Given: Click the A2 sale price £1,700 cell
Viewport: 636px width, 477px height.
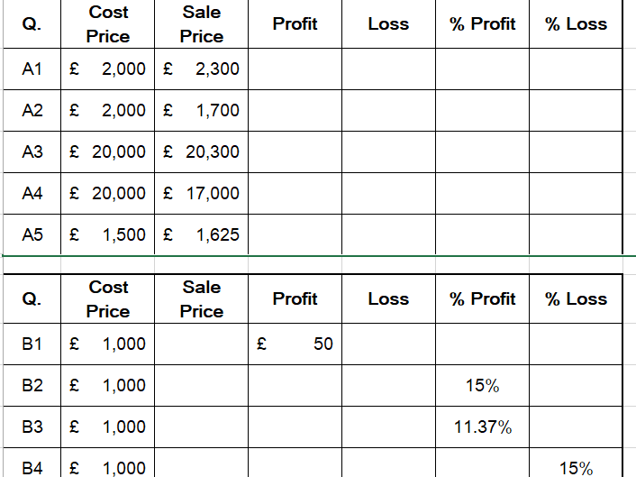Looking at the screenshot, I should pos(201,110).
